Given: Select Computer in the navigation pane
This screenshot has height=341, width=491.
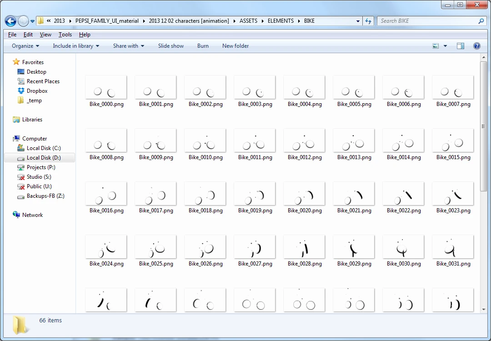Looking at the screenshot, I should click(x=30, y=138).
